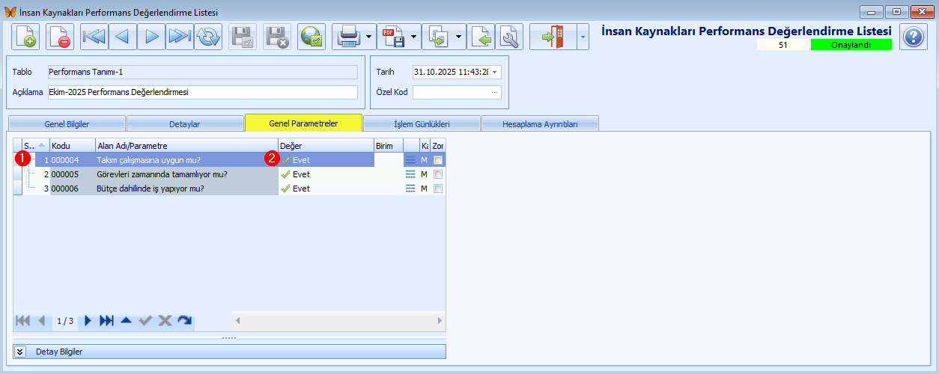This screenshot has width=939, height=374.
Task: Open the wrench settings tool
Action: coord(509,37)
